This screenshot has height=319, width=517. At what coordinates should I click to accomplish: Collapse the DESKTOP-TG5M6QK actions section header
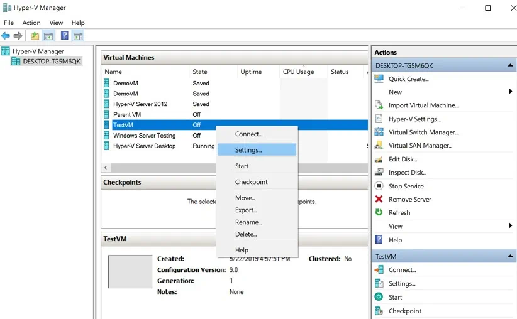510,65
